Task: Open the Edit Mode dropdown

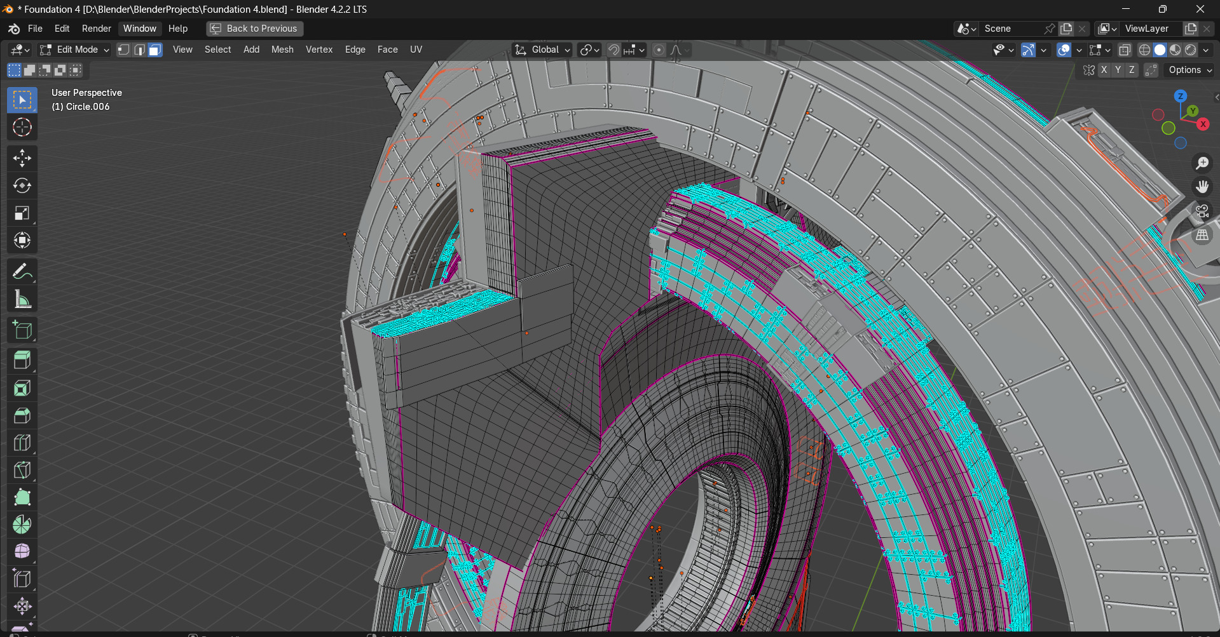Action: (74, 50)
